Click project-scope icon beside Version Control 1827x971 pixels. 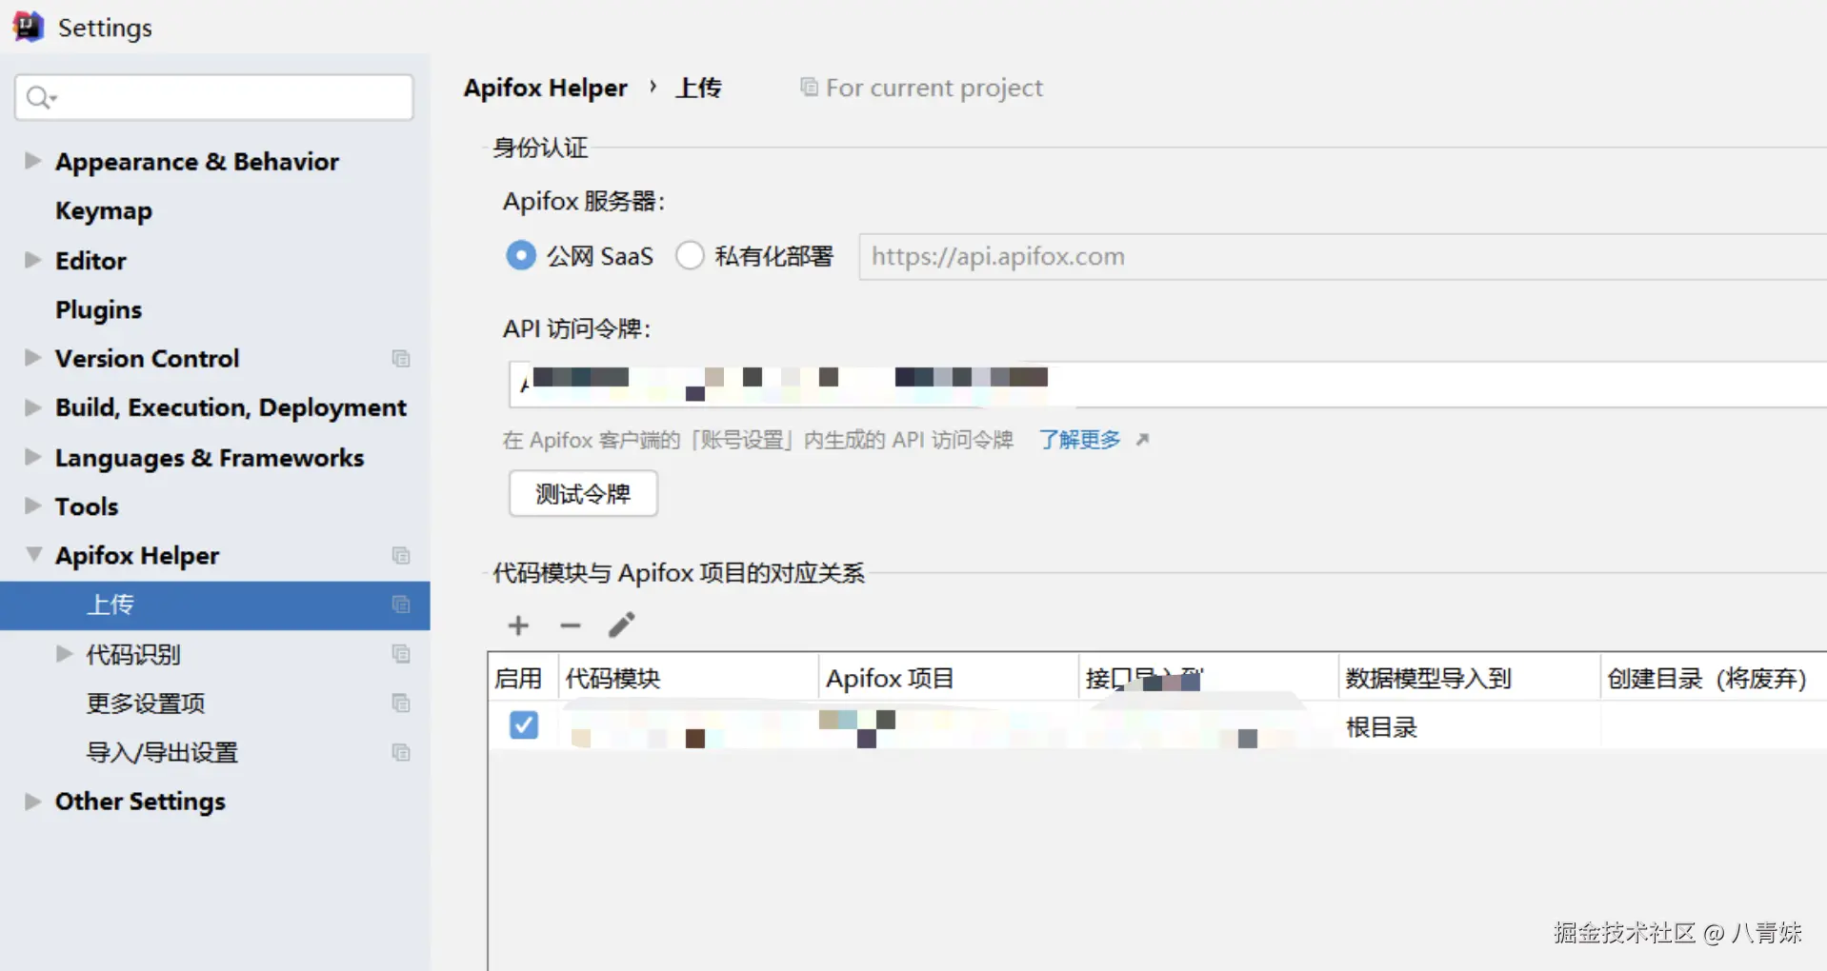click(401, 359)
